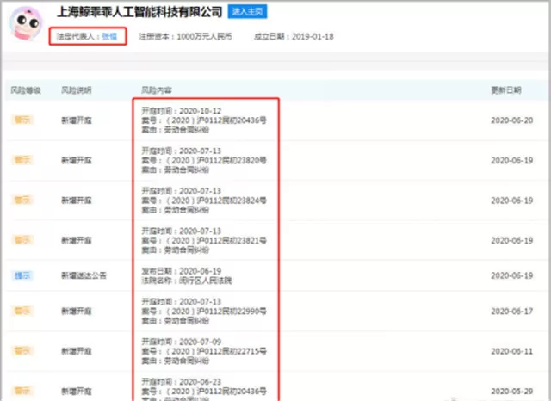Click the establishment date 2019-01-18
The image size is (551, 401).
313,36
